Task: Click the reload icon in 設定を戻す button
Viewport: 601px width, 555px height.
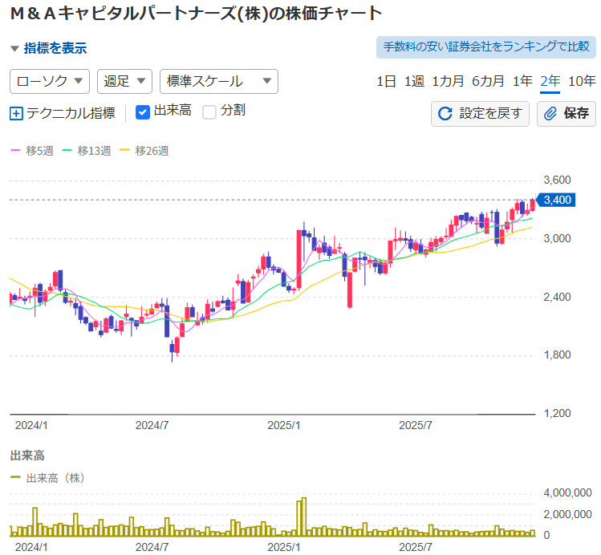Action: [x=445, y=113]
